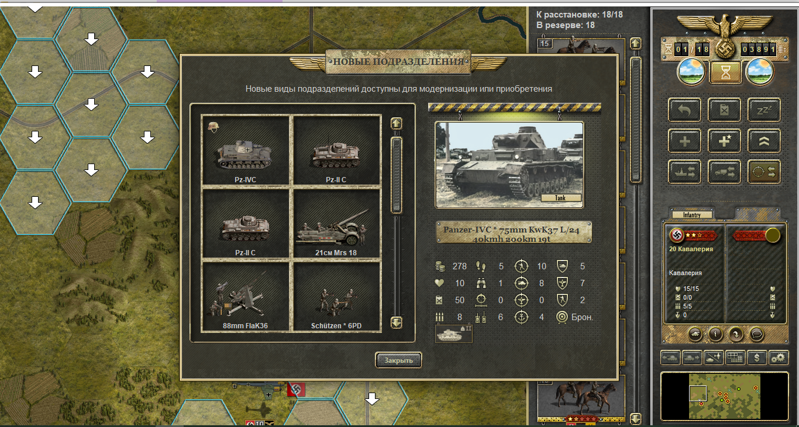The image size is (799, 427).
Task: Click the unit list scrollbar handle
Action: (397, 175)
